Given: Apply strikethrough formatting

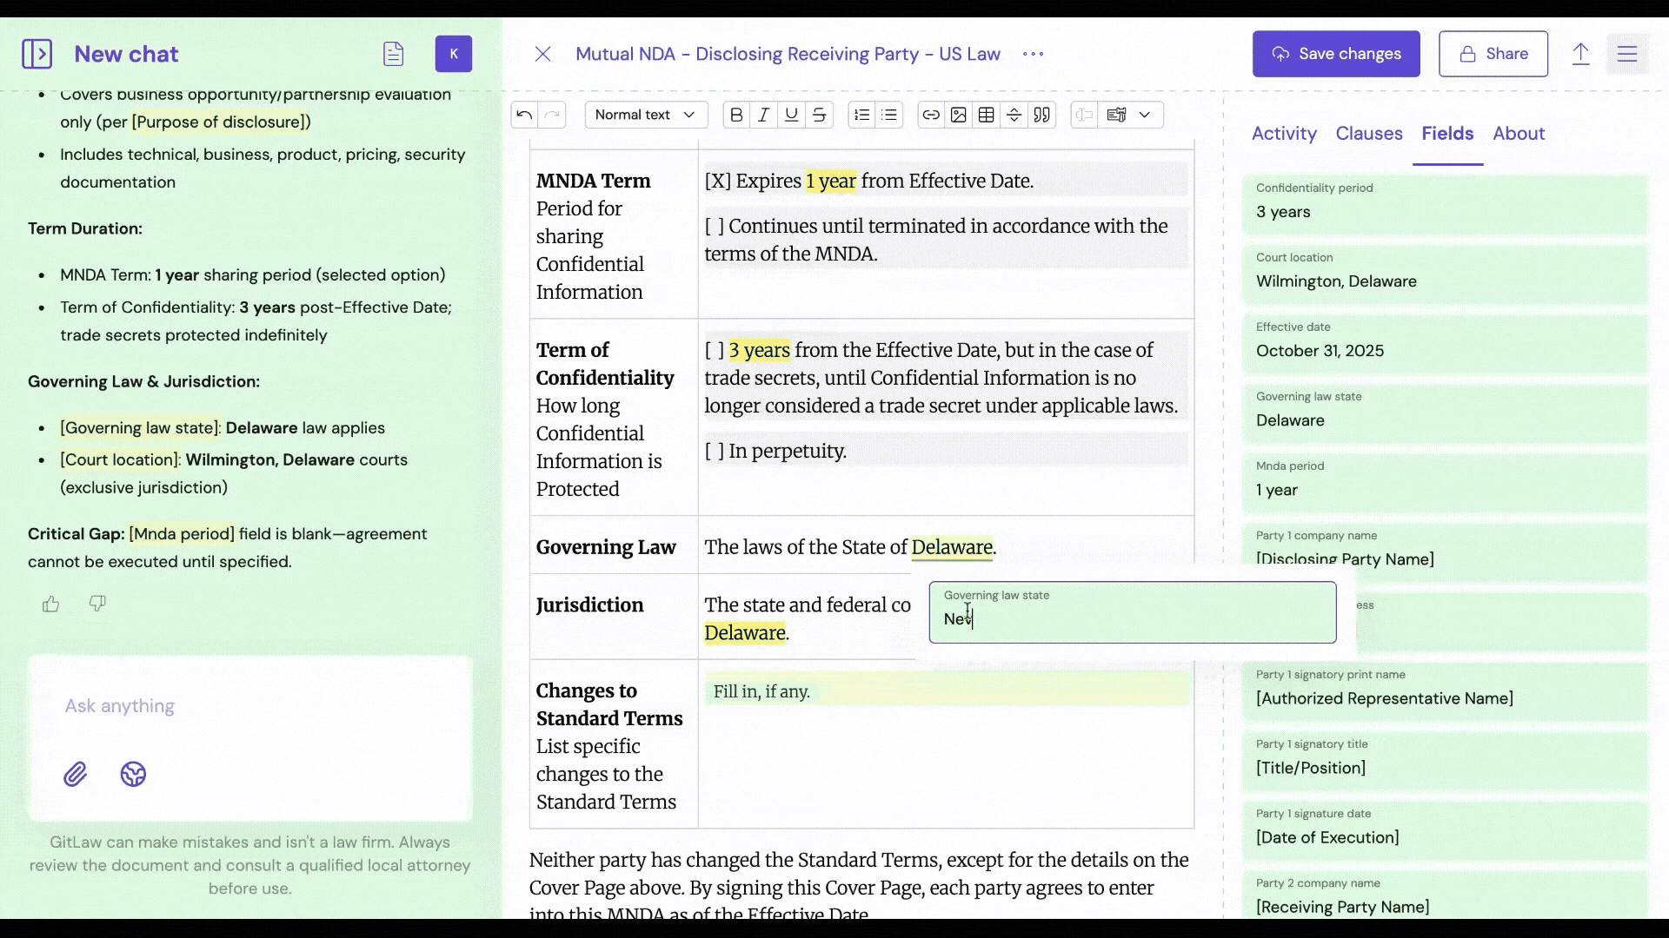Looking at the screenshot, I should click(x=819, y=115).
